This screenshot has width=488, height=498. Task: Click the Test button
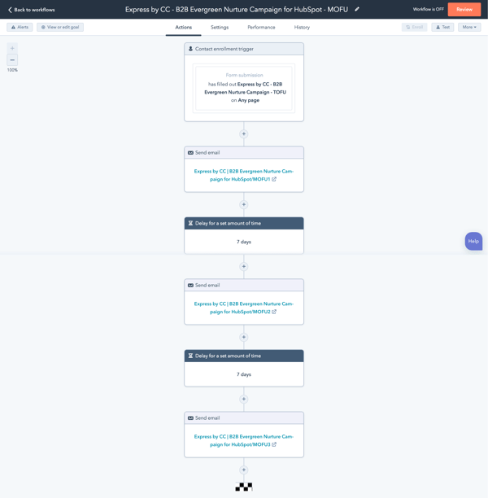tap(442, 28)
